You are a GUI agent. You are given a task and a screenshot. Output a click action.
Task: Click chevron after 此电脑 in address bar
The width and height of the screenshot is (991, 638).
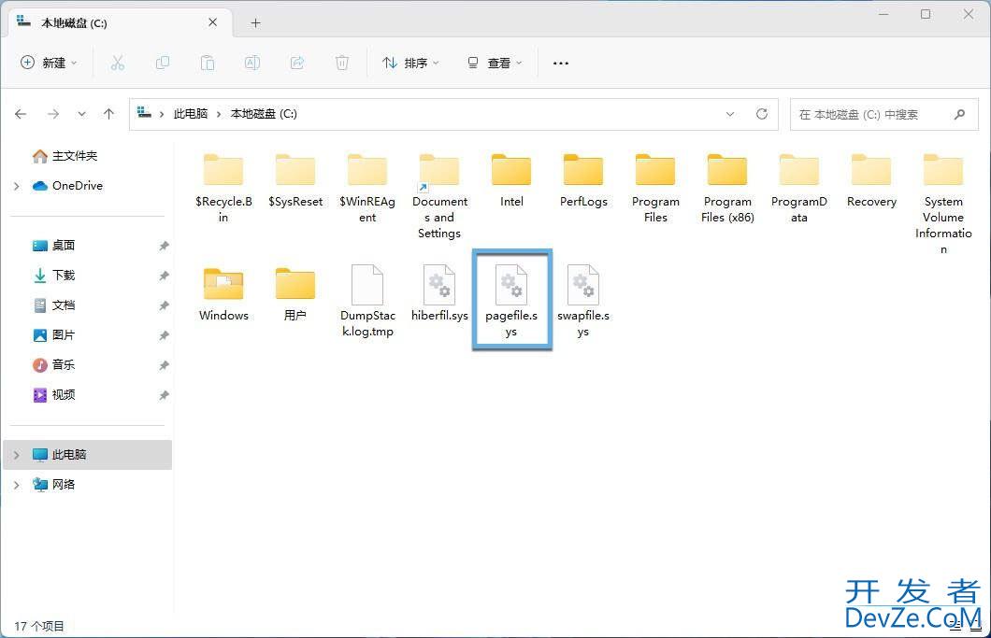point(219,114)
